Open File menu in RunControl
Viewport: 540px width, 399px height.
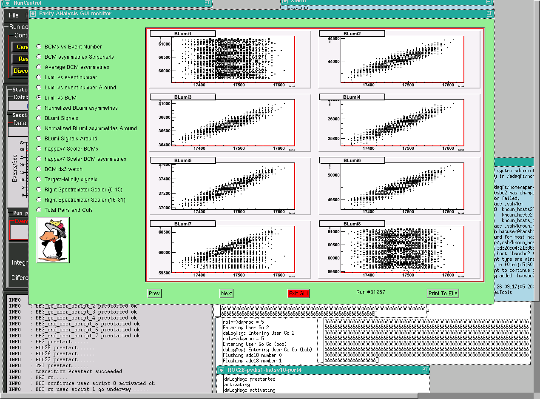click(x=14, y=15)
